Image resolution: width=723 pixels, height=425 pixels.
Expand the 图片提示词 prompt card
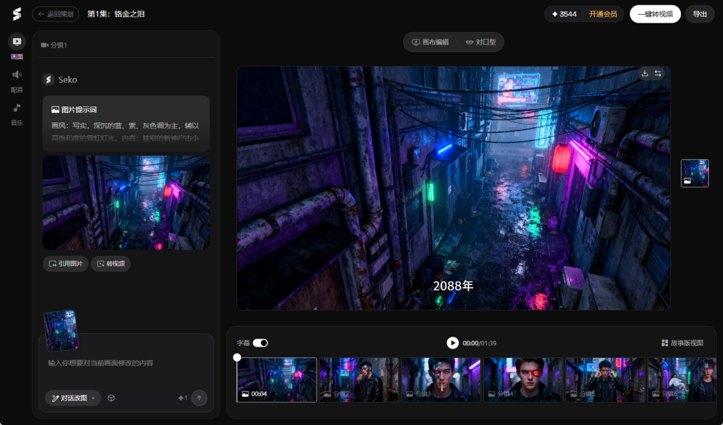126,123
